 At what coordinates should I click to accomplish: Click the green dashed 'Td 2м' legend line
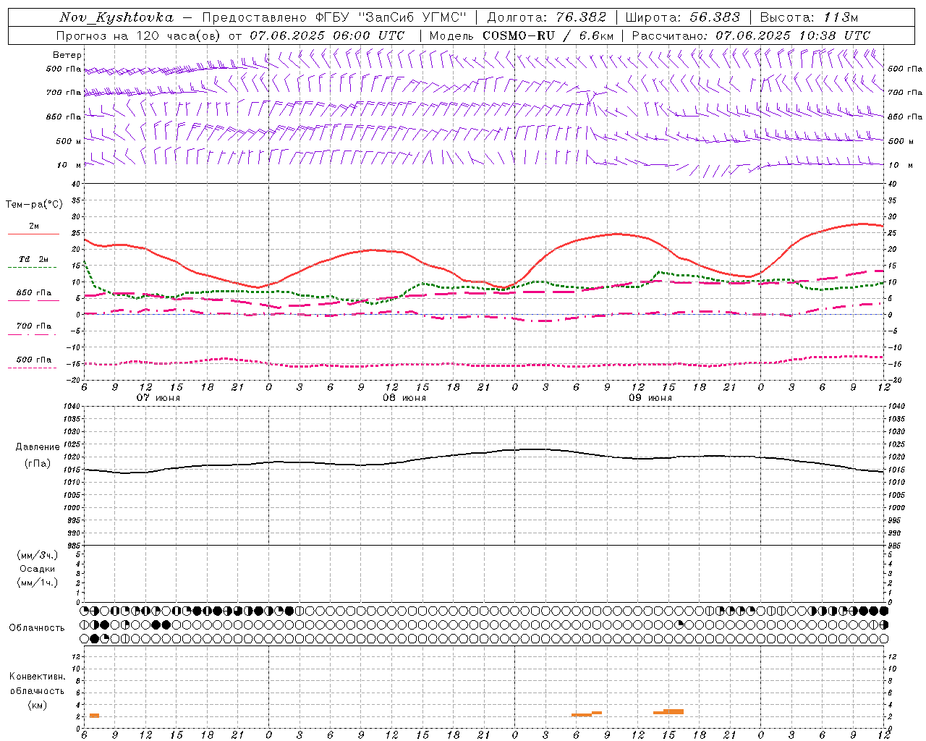(x=33, y=268)
